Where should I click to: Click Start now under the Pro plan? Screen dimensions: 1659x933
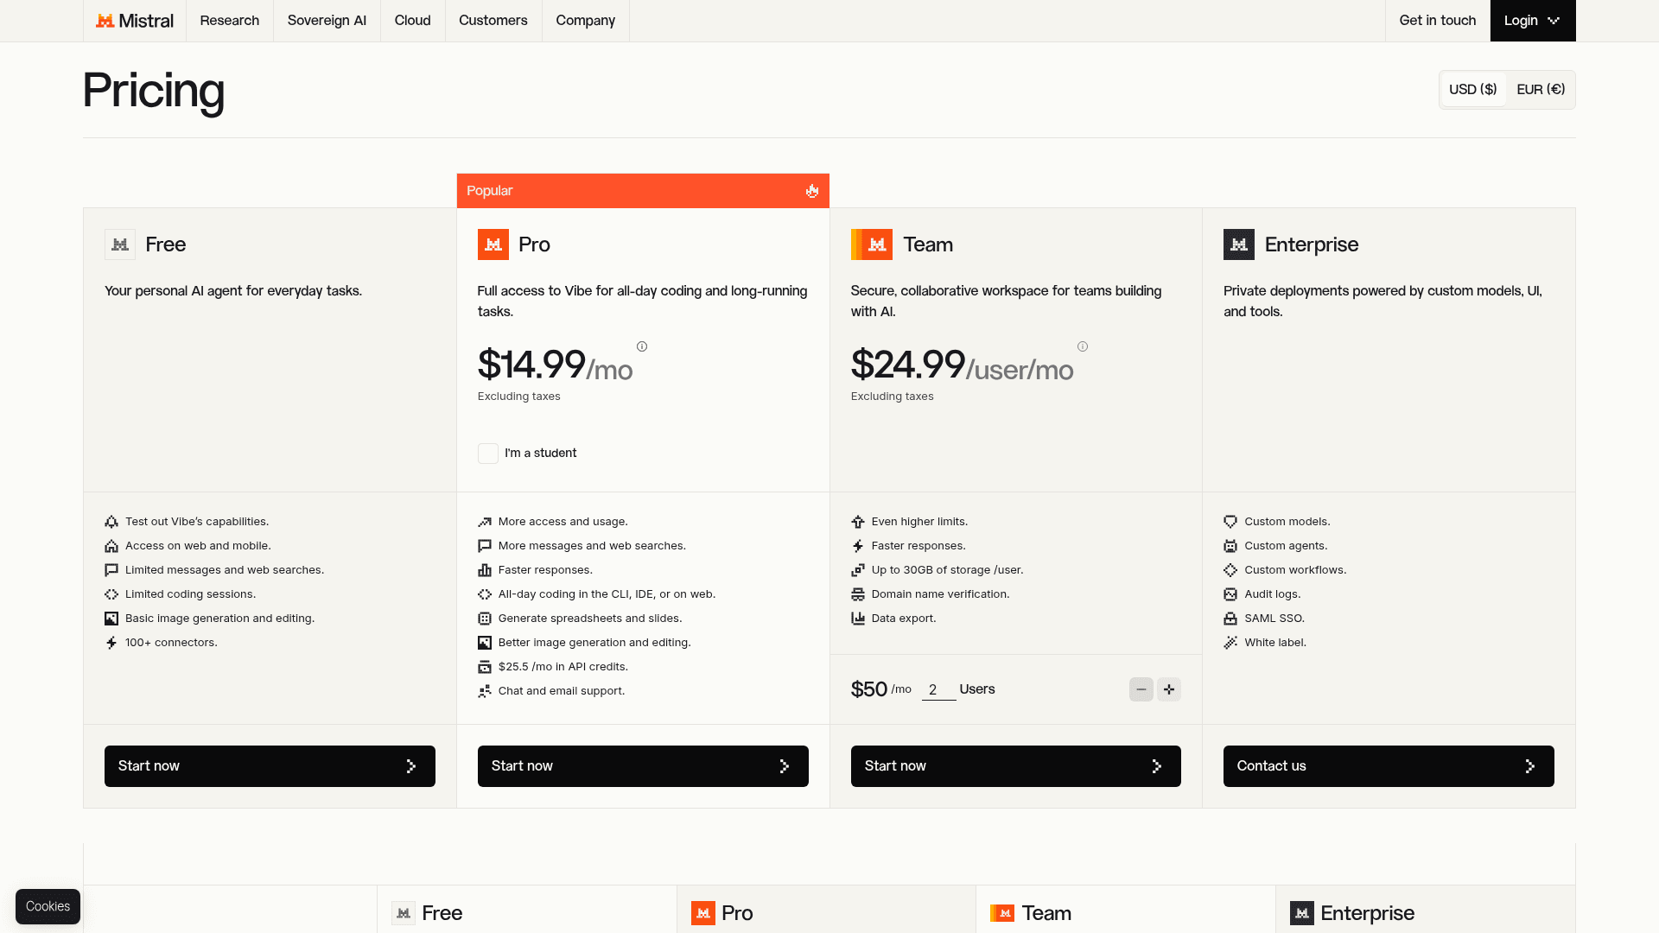643,766
